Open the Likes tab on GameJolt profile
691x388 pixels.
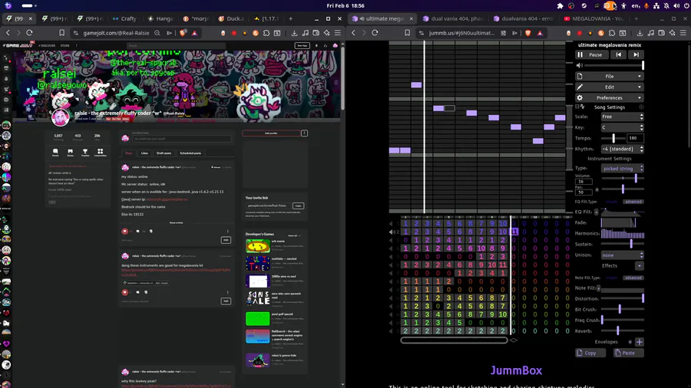pyautogui.click(x=144, y=153)
